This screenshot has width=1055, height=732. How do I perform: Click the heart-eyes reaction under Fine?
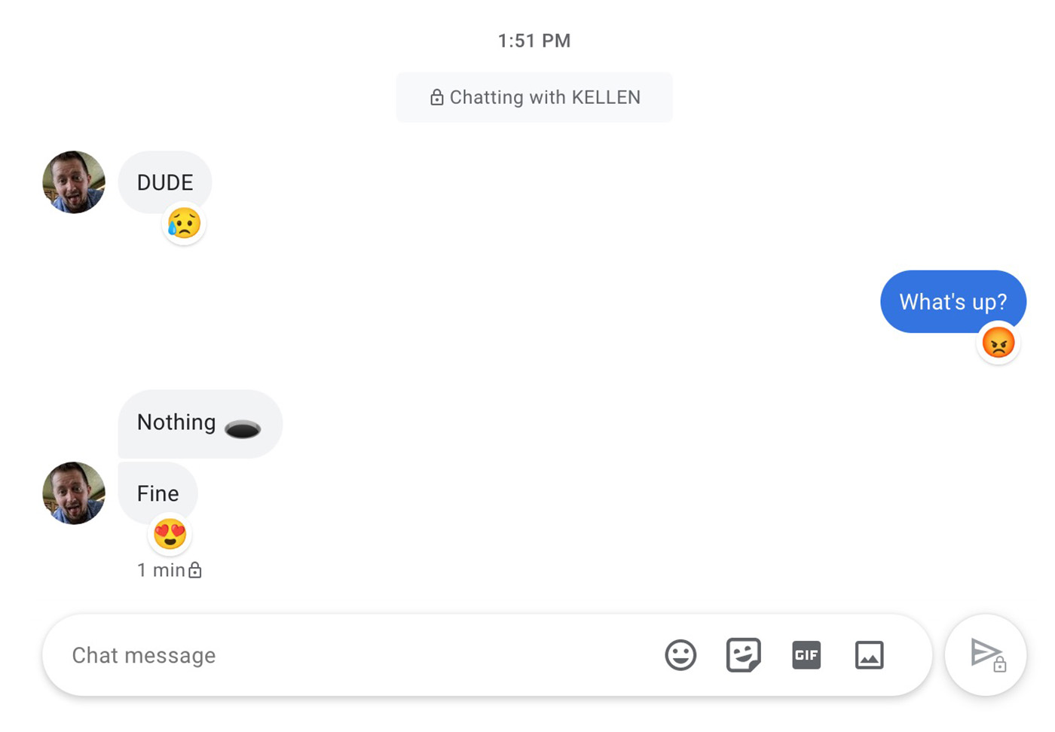click(x=170, y=534)
